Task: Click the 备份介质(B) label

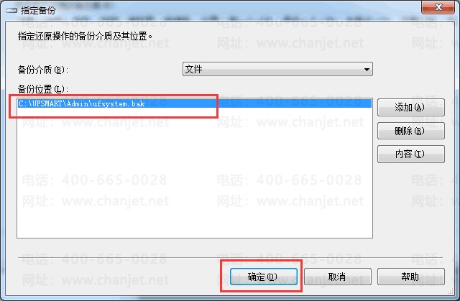Action: [x=43, y=70]
